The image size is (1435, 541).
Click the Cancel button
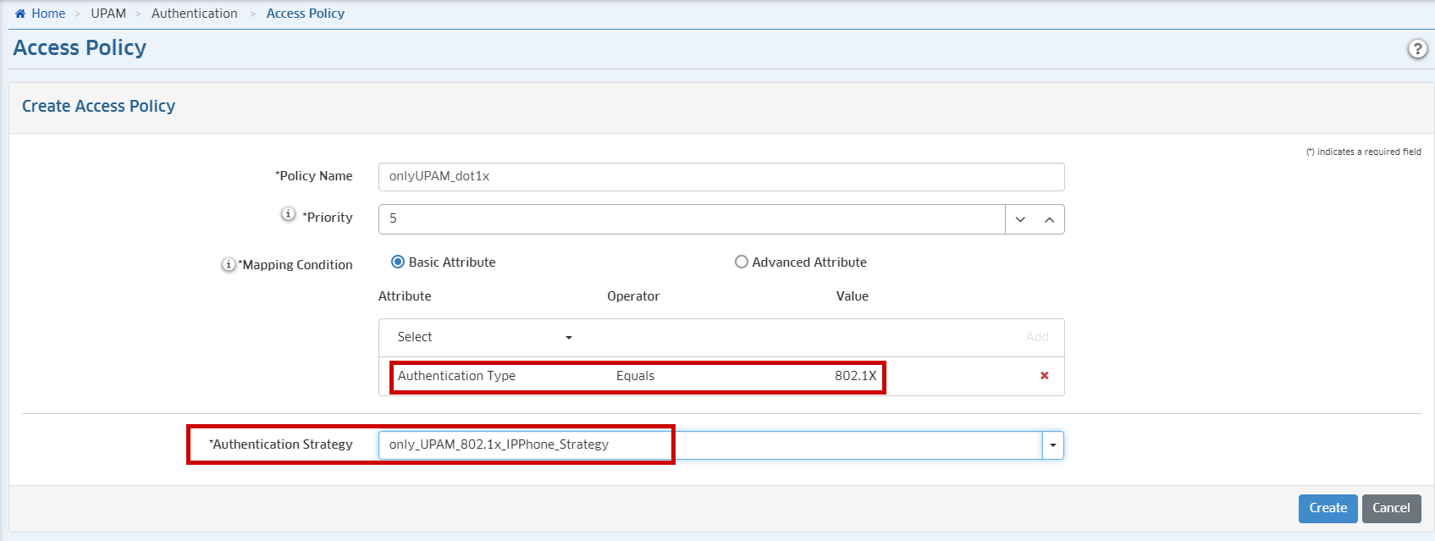(x=1391, y=508)
